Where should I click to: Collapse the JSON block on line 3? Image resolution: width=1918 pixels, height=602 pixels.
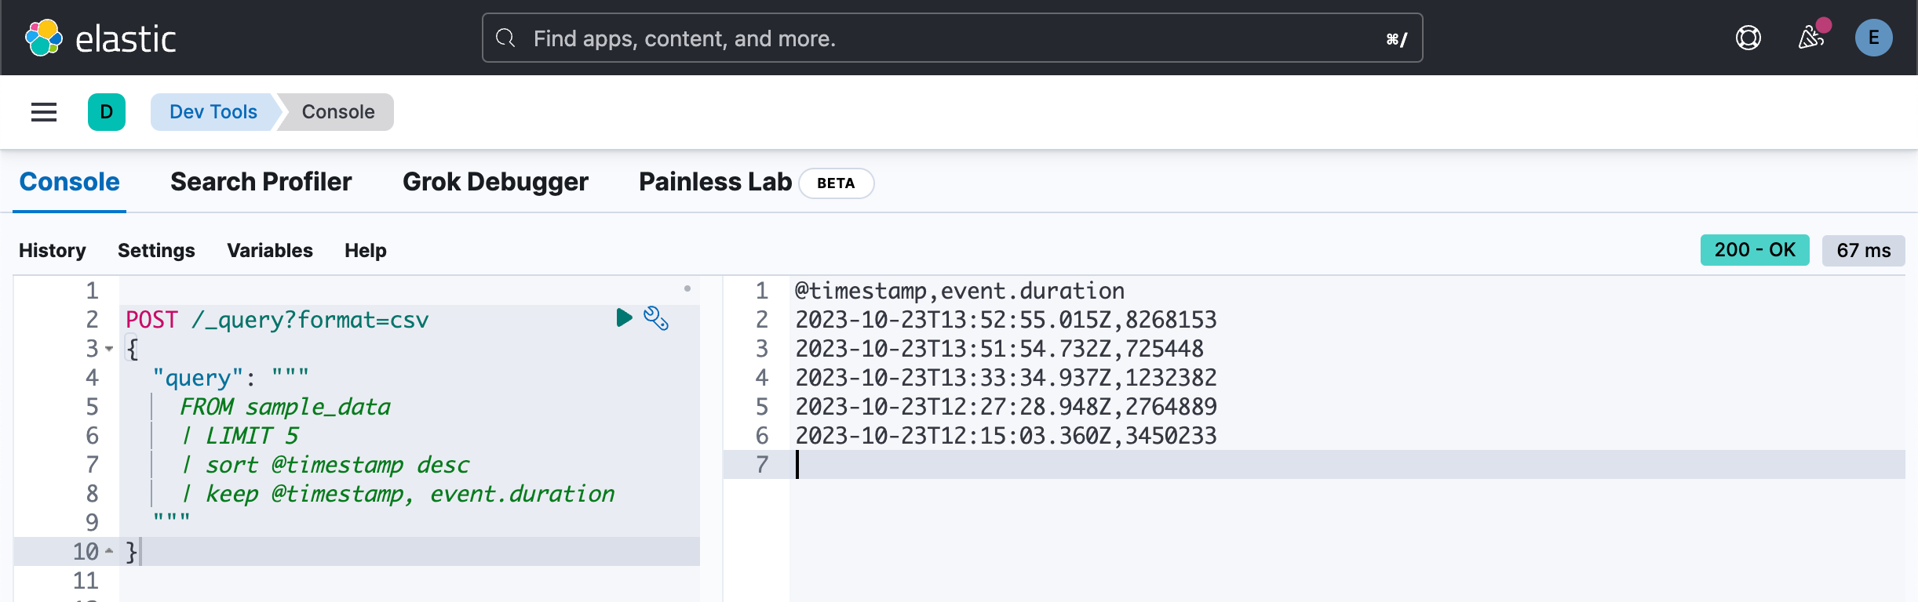[108, 348]
